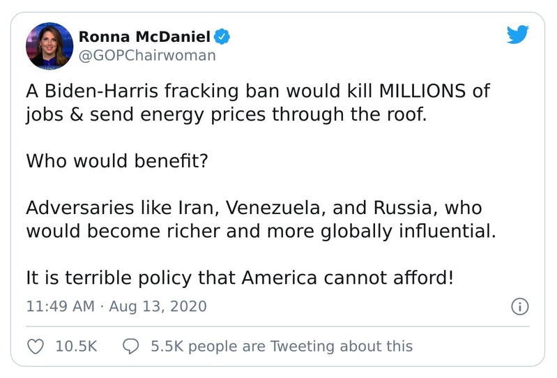Like the tweet with the heart icon

click(x=36, y=346)
